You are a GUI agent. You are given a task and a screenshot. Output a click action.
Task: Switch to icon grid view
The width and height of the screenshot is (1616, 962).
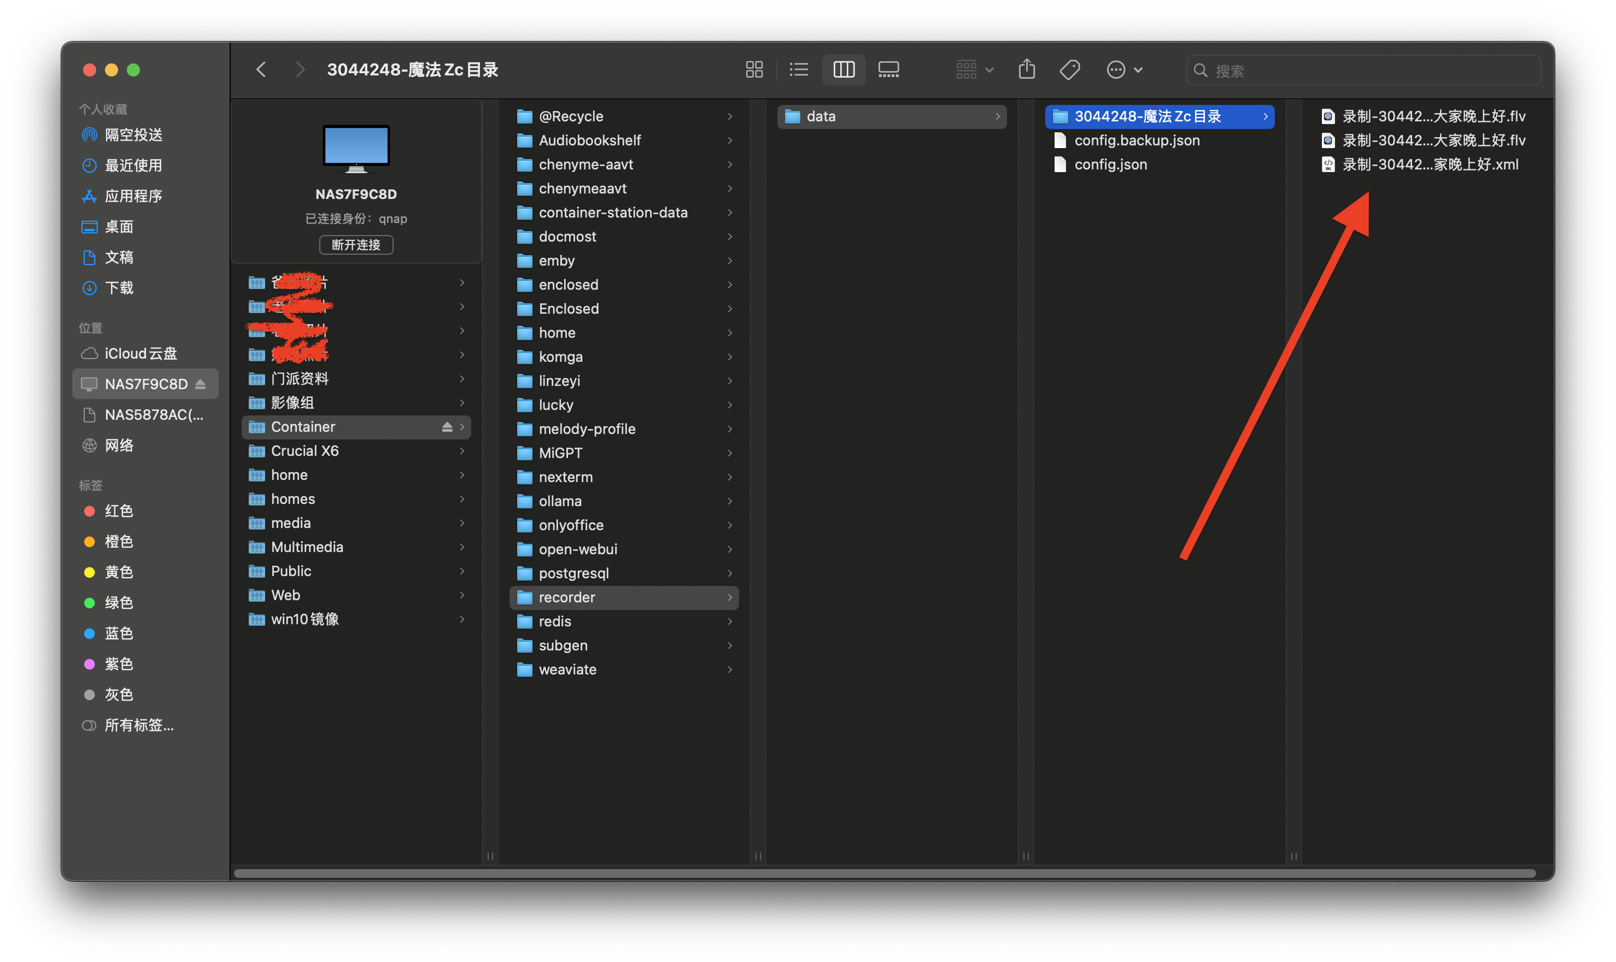(x=754, y=69)
